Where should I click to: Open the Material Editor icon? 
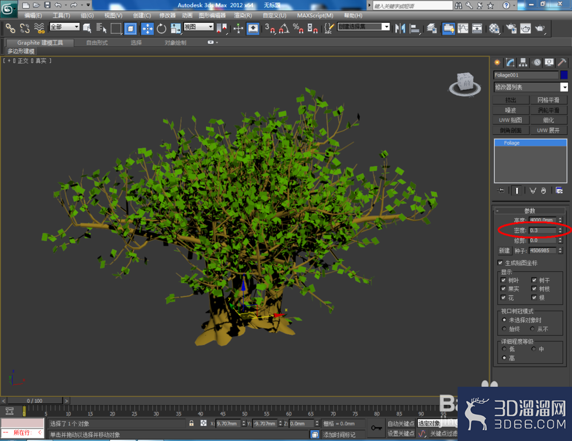pyautogui.click(x=494, y=28)
